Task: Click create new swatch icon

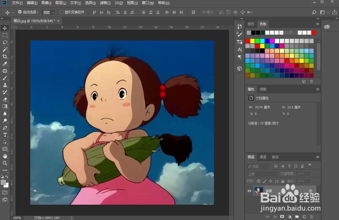Action: point(304,81)
